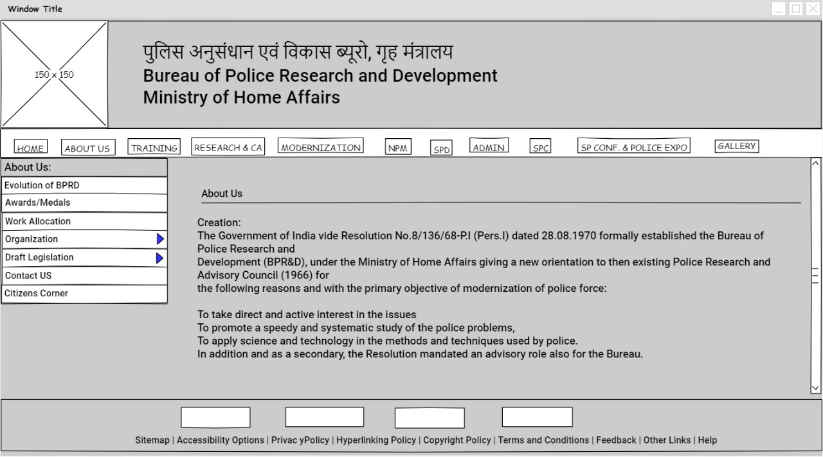Open SP CONF. & POLICE EXPO menu
The image size is (823, 457).
tap(634, 147)
